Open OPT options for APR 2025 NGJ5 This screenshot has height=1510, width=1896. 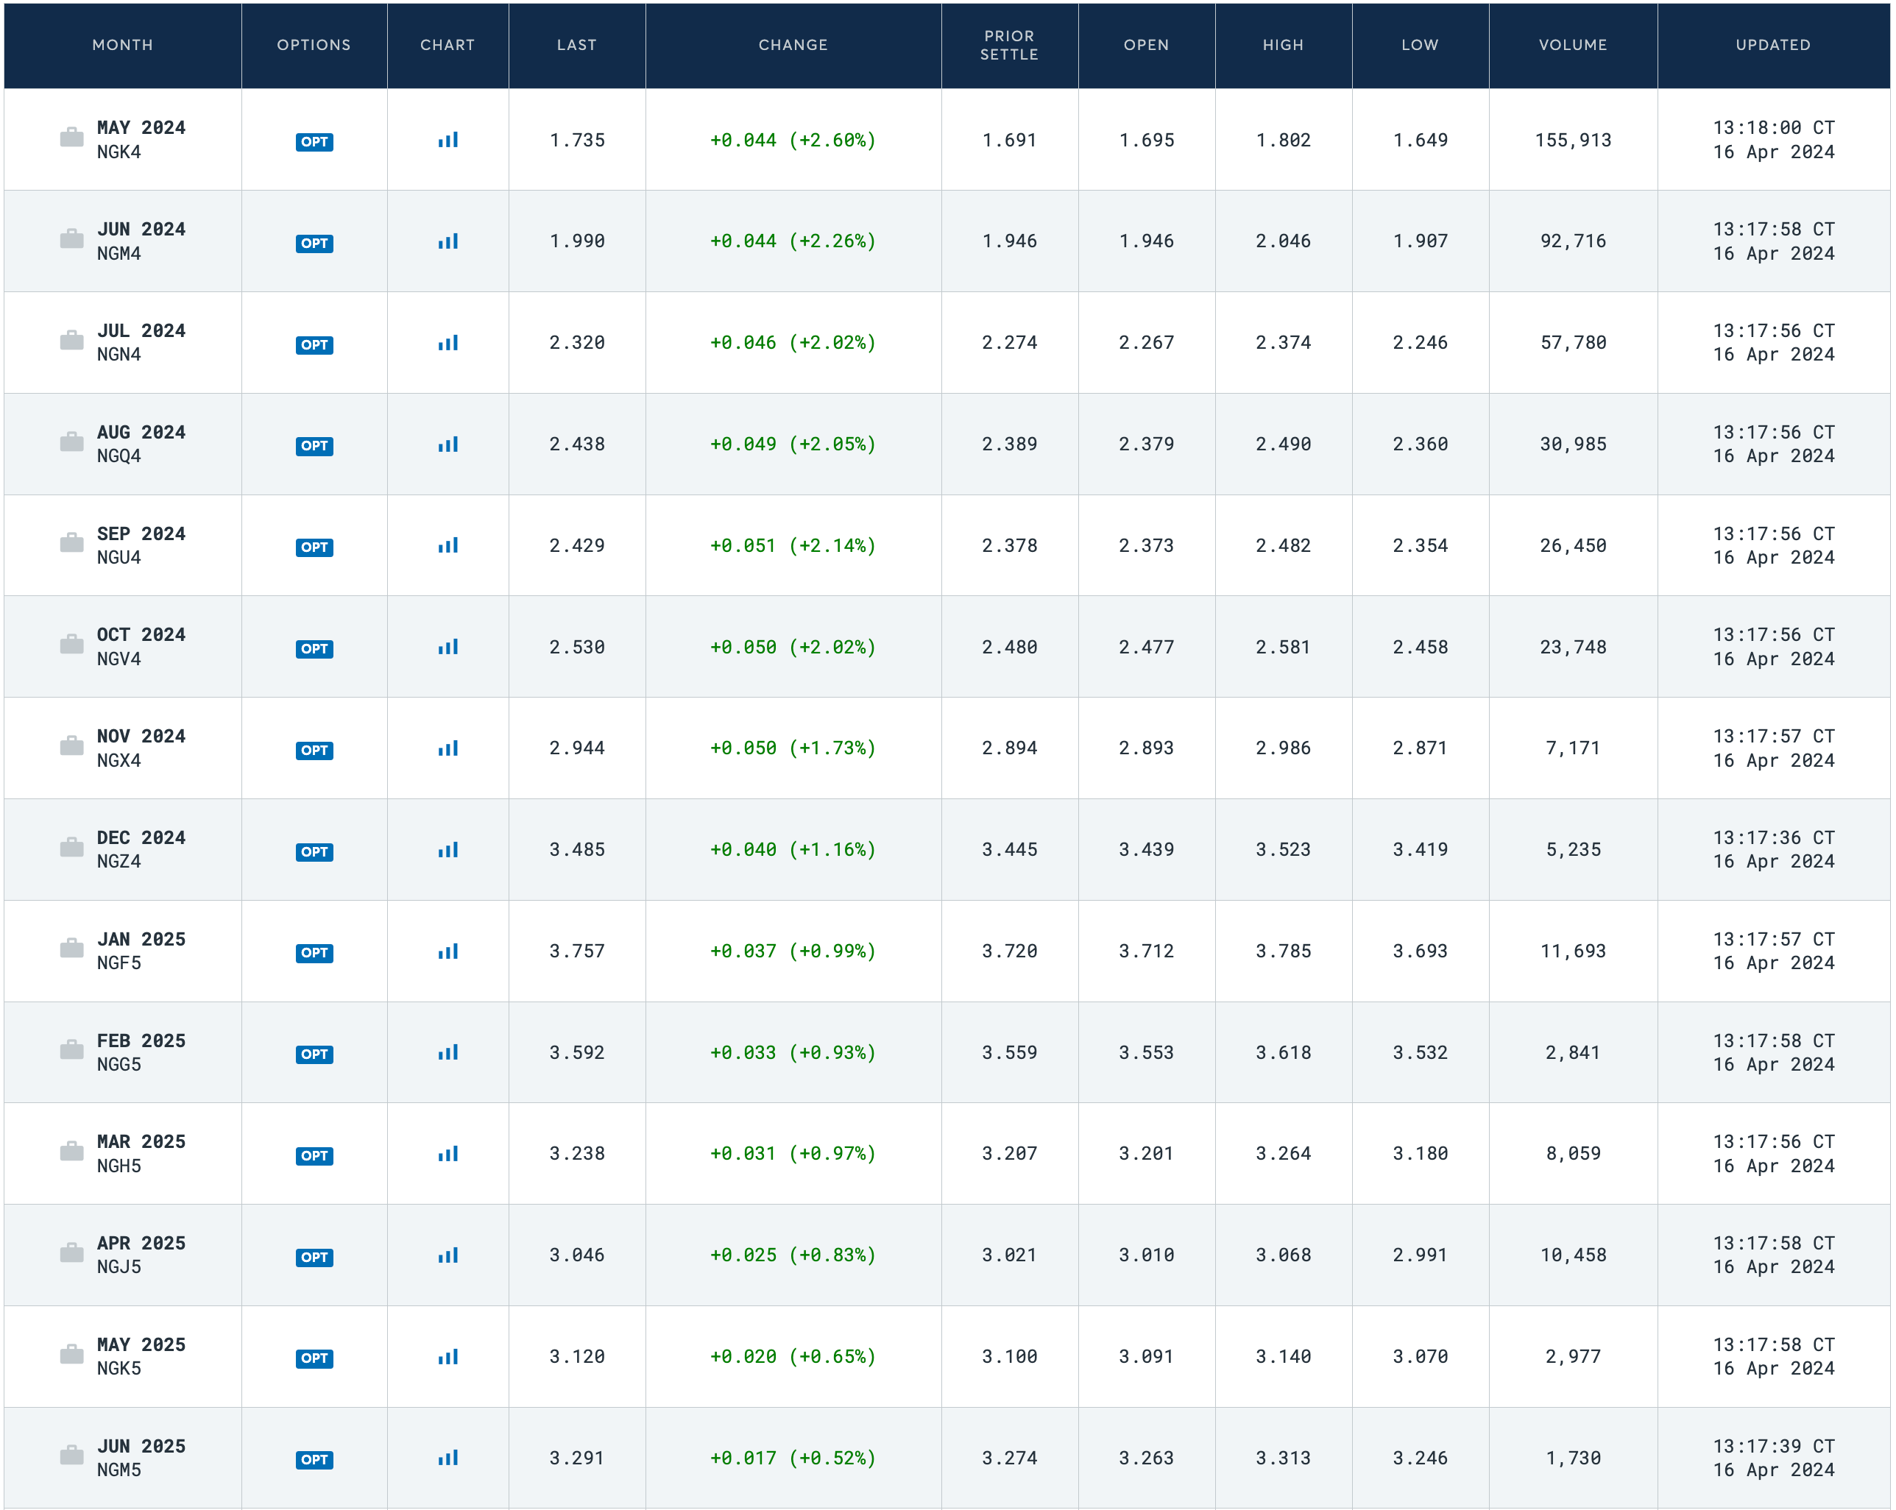[x=314, y=1257]
